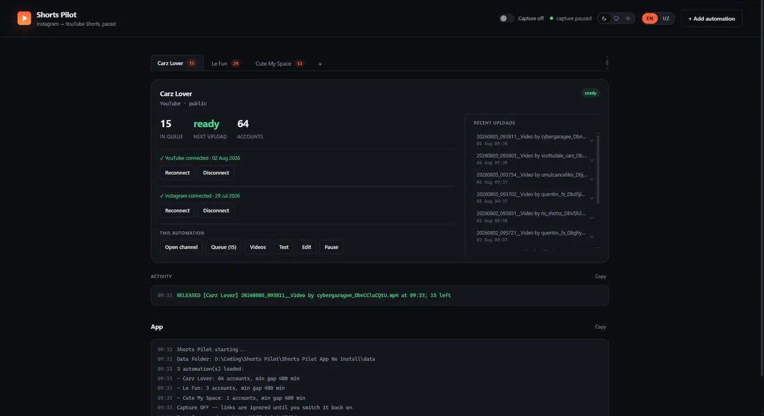This screenshot has width=764, height=416.
Task: Open the Queue (15) list
Action: (x=224, y=247)
